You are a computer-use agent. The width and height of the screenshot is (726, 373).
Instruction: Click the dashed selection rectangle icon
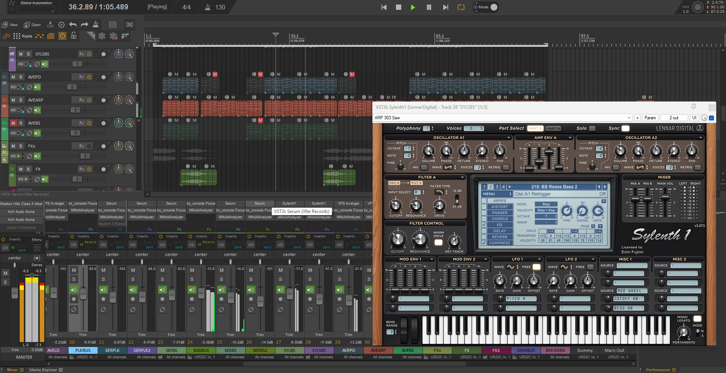pyautogui.click(x=113, y=25)
